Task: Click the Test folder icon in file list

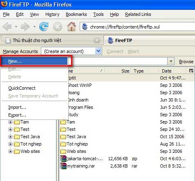Action: pyautogui.click(x=63, y=129)
